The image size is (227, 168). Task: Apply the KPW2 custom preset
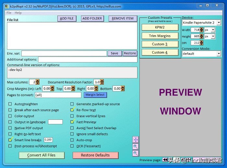click(160, 27)
